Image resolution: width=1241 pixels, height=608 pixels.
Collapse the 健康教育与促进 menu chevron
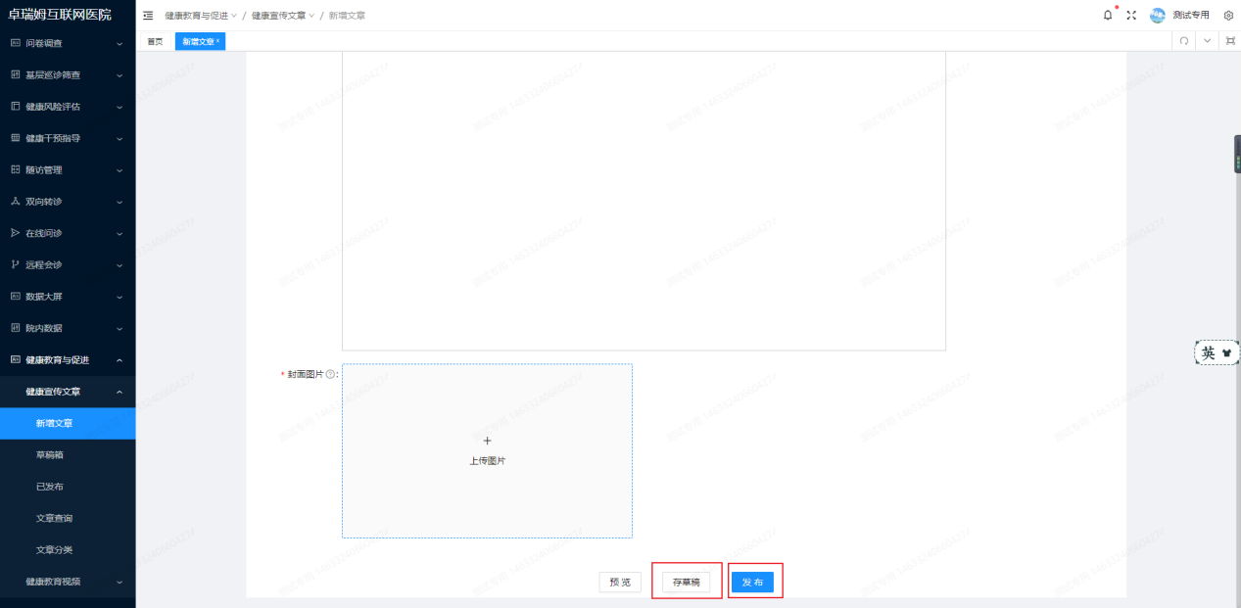pyautogui.click(x=119, y=359)
